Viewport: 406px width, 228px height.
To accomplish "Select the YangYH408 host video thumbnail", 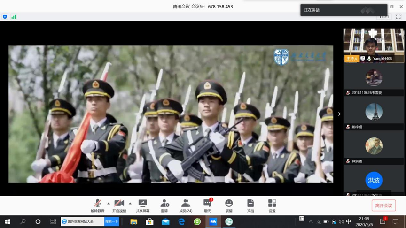I will pos(374,45).
